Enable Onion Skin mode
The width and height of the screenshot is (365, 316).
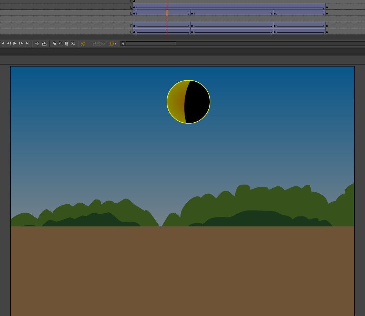[54, 43]
